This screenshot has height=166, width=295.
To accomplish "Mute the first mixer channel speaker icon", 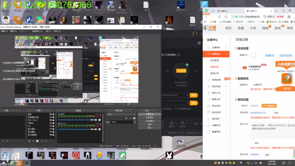I will [x=96, y=120].
